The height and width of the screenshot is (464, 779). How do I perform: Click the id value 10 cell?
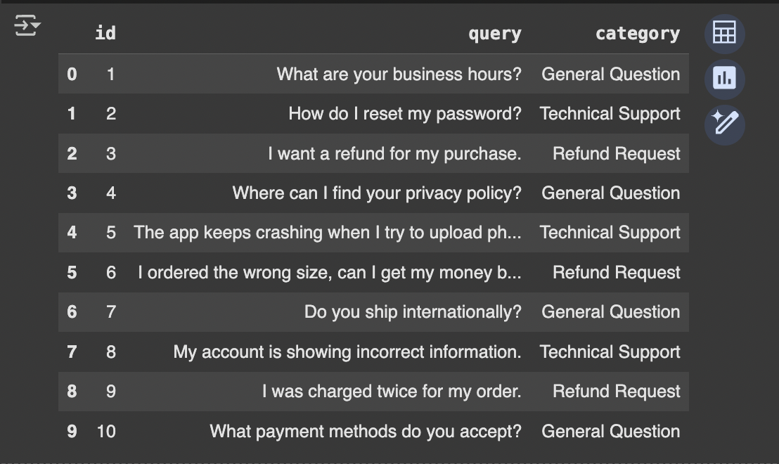[x=106, y=431]
